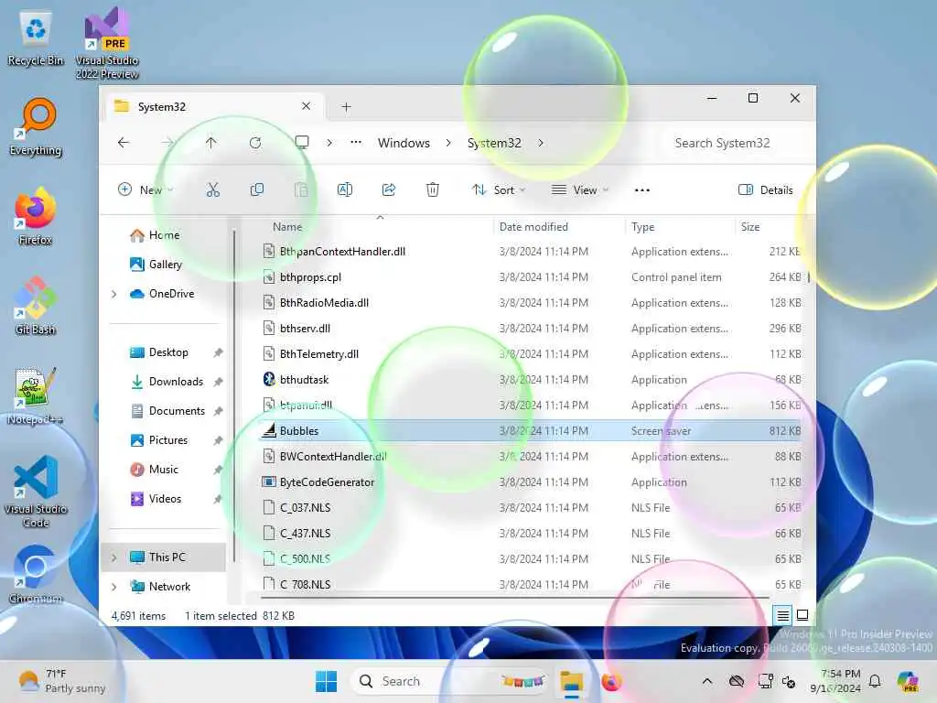Click the horizontal scrollbar in file list
The width and height of the screenshot is (937, 703).
click(x=514, y=597)
